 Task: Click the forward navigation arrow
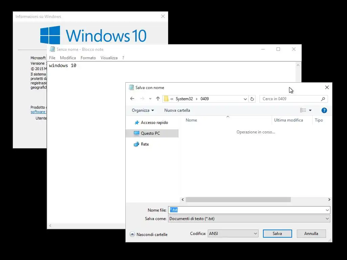click(142, 99)
